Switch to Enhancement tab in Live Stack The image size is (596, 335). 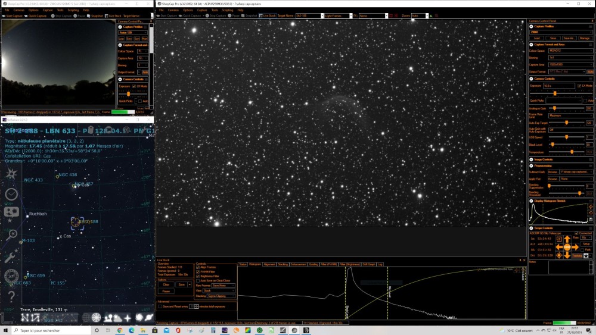point(299,264)
